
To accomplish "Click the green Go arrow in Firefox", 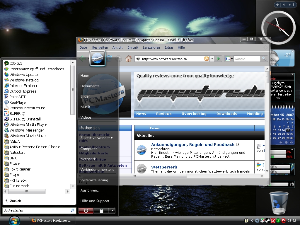I will pyautogui.click(x=218, y=59).
